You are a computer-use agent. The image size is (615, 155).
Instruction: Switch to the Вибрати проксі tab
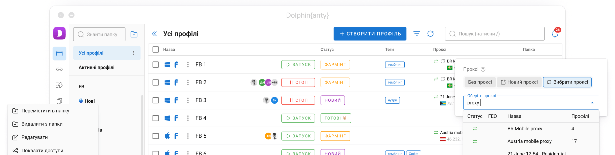pyautogui.click(x=567, y=82)
